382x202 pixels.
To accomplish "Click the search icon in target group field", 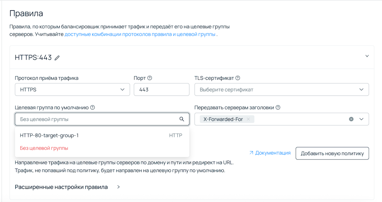I will coord(182,119).
